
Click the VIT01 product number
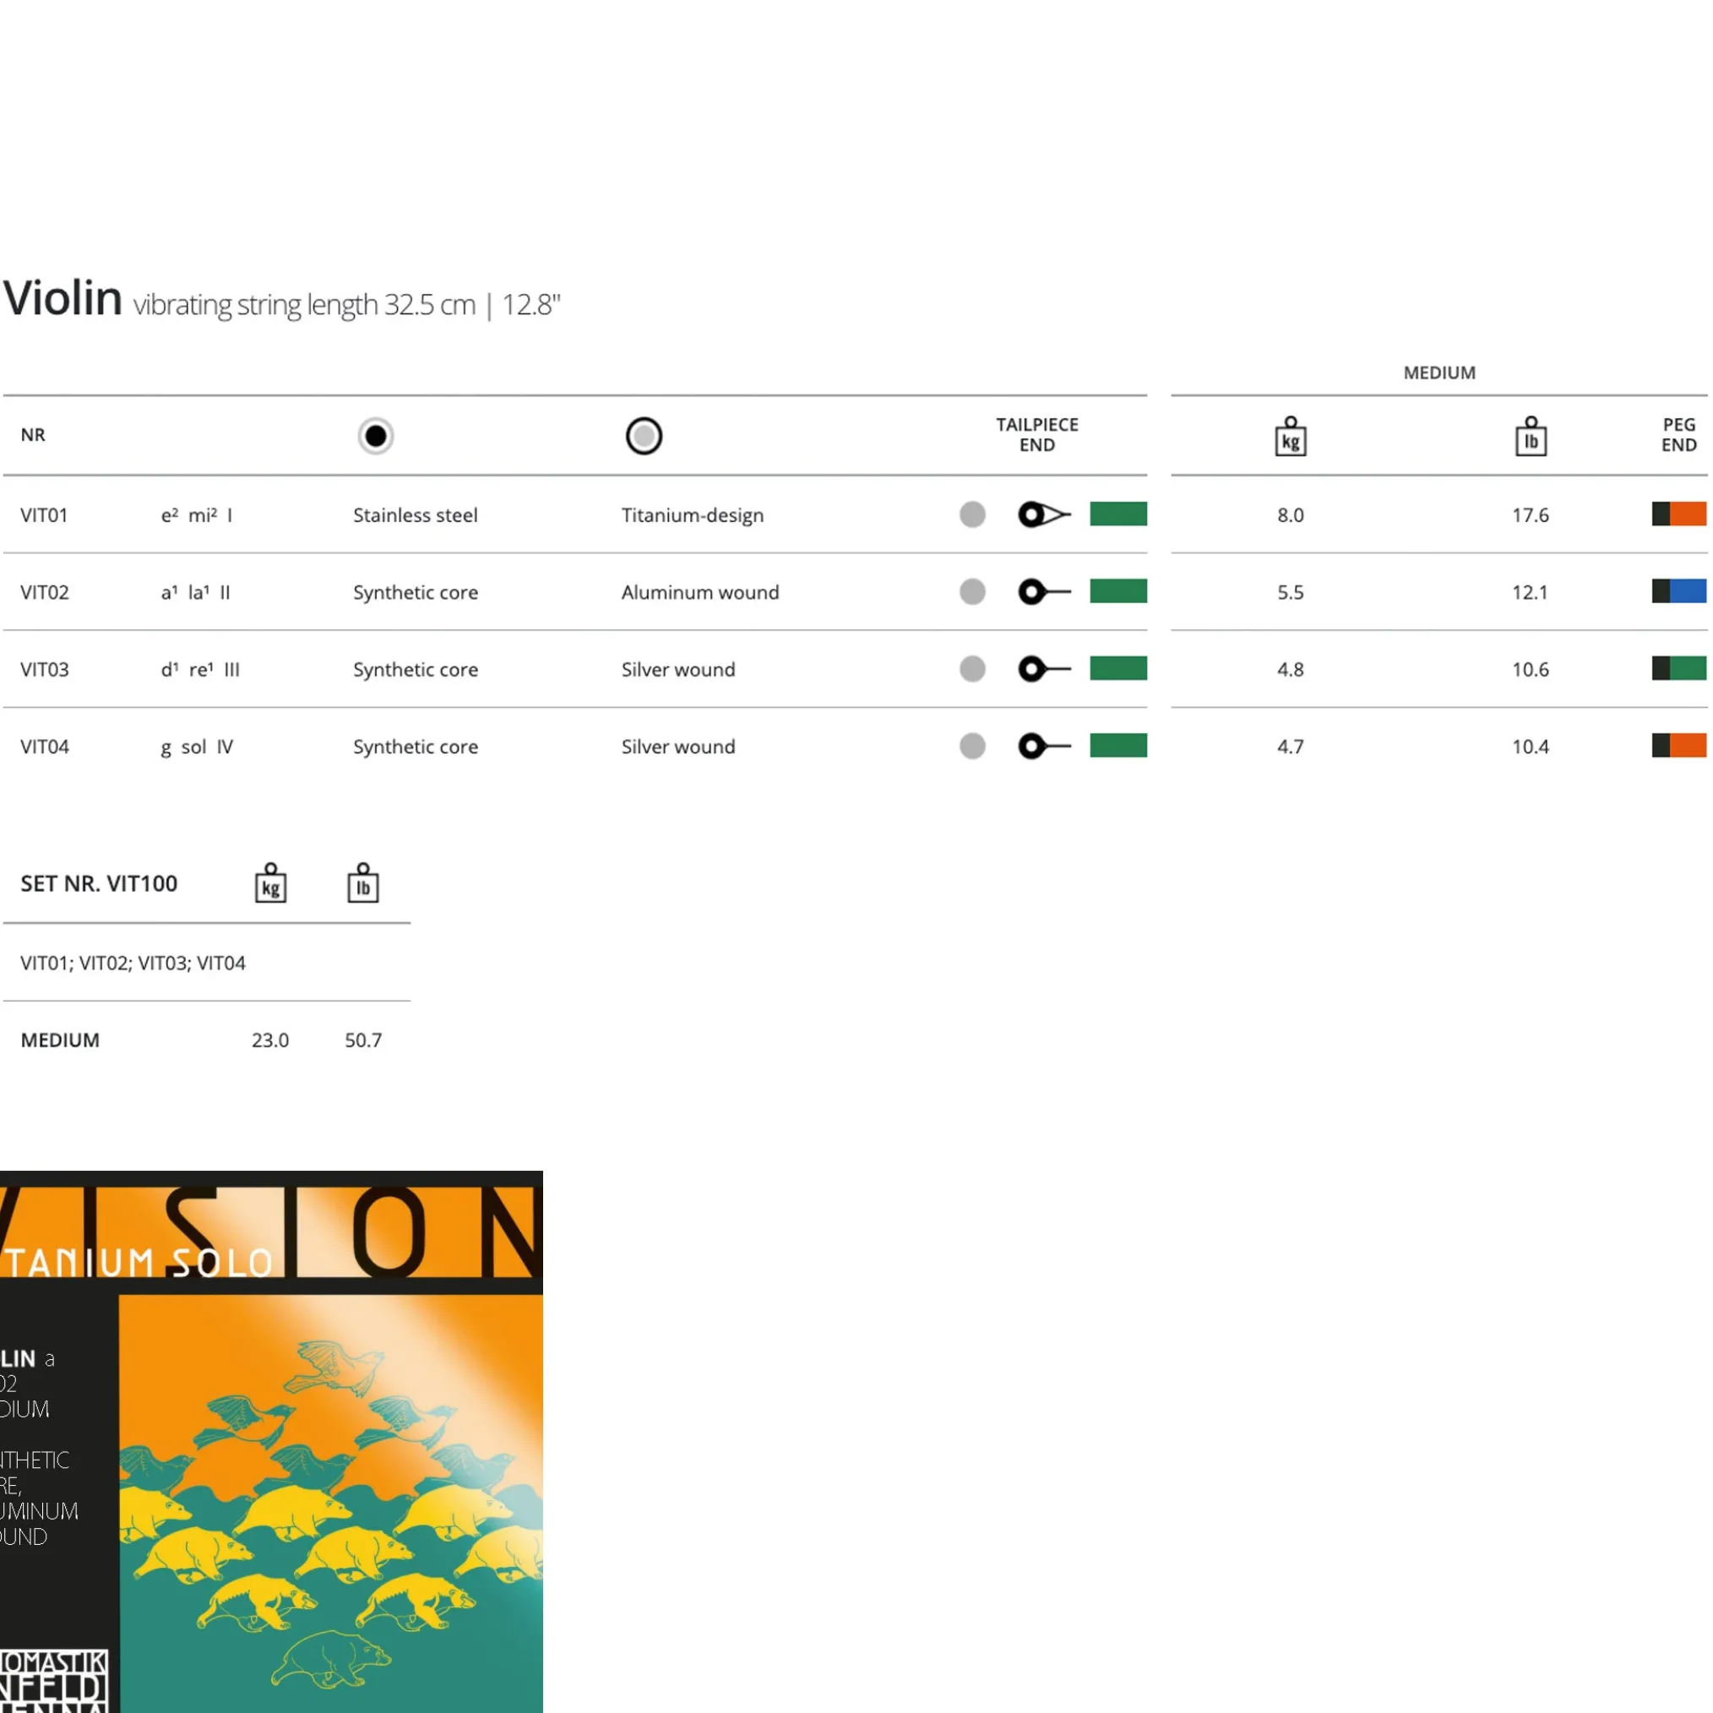(44, 515)
